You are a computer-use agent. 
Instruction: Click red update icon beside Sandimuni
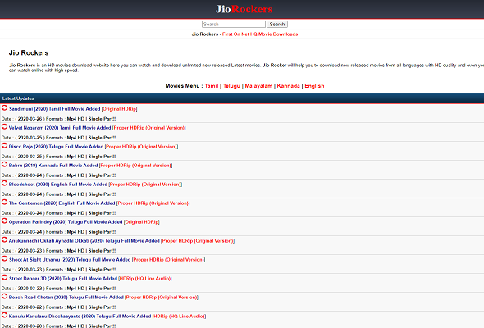click(x=4, y=108)
